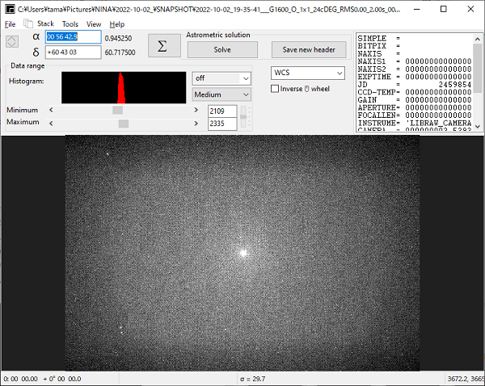
Task: Click the FOCALLEN header line
Action: click(x=415, y=115)
